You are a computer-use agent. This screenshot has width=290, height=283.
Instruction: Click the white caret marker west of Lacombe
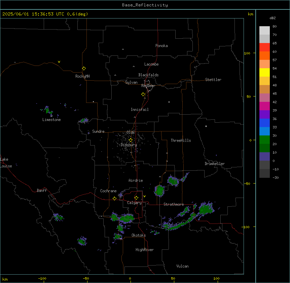pos(134,67)
